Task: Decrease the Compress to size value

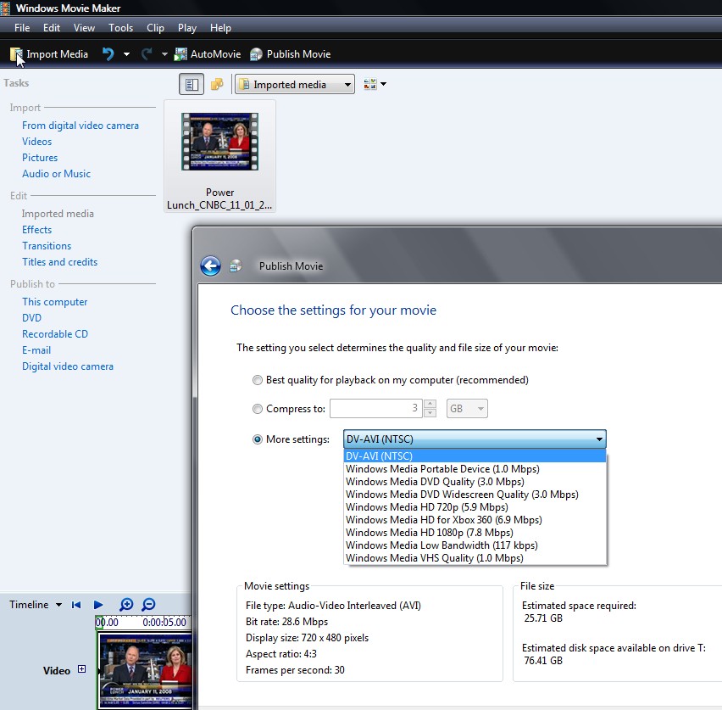Action: click(430, 413)
